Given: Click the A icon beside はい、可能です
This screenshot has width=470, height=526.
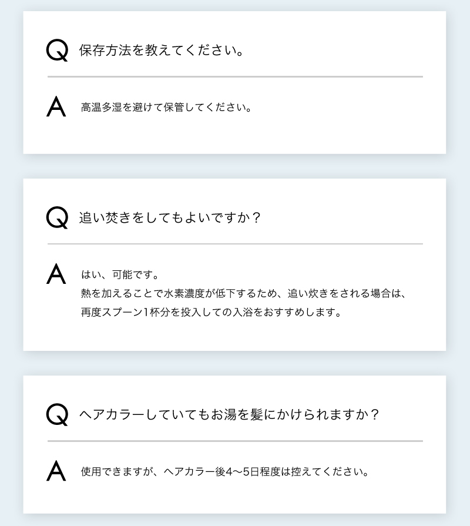Looking at the screenshot, I should click(56, 274).
